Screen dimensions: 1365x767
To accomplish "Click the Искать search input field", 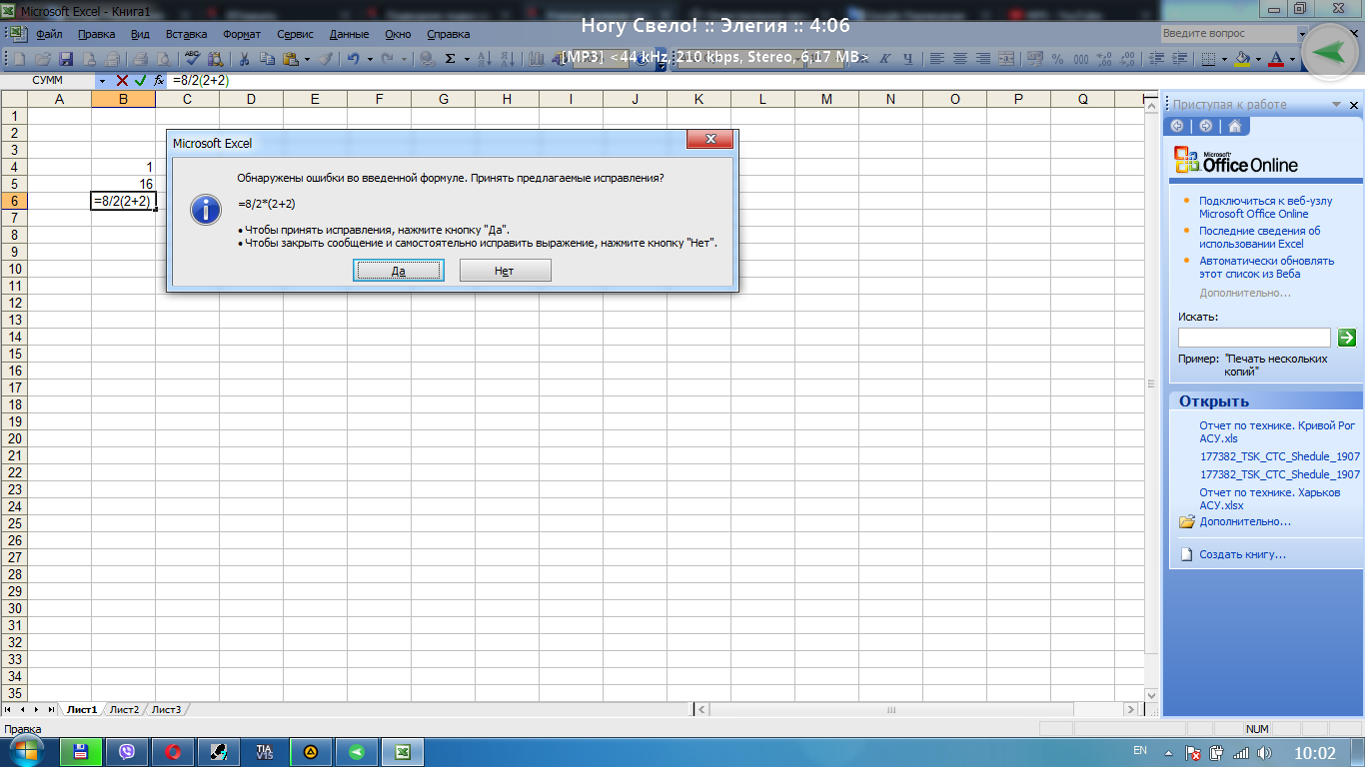I will (x=1254, y=338).
